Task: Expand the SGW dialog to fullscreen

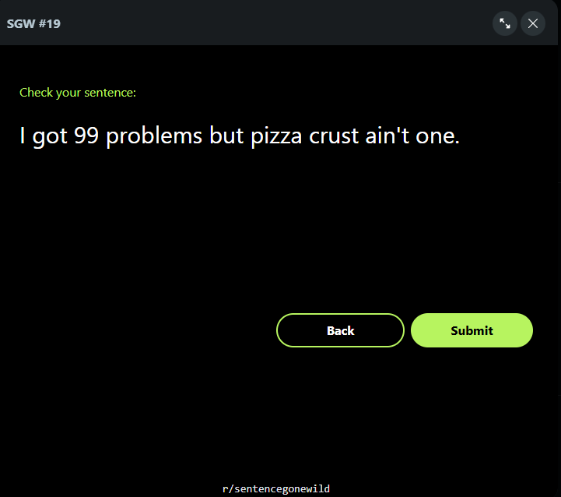Action: [x=504, y=23]
